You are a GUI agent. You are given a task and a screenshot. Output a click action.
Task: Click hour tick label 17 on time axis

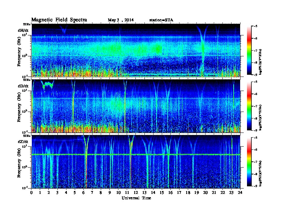pyautogui.click(x=179, y=192)
